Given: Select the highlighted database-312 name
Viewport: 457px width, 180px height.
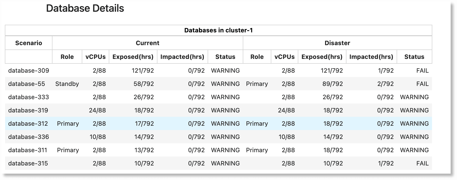Looking at the screenshot, I should pos(28,124).
